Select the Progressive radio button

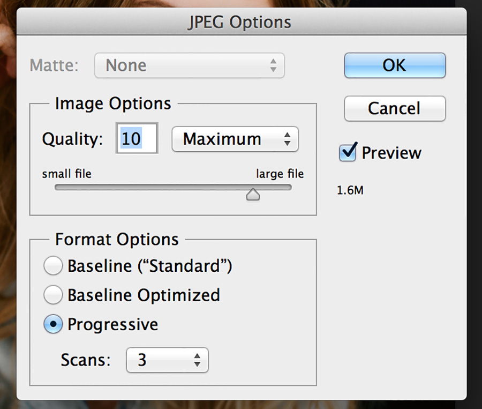(x=53, y=324)
